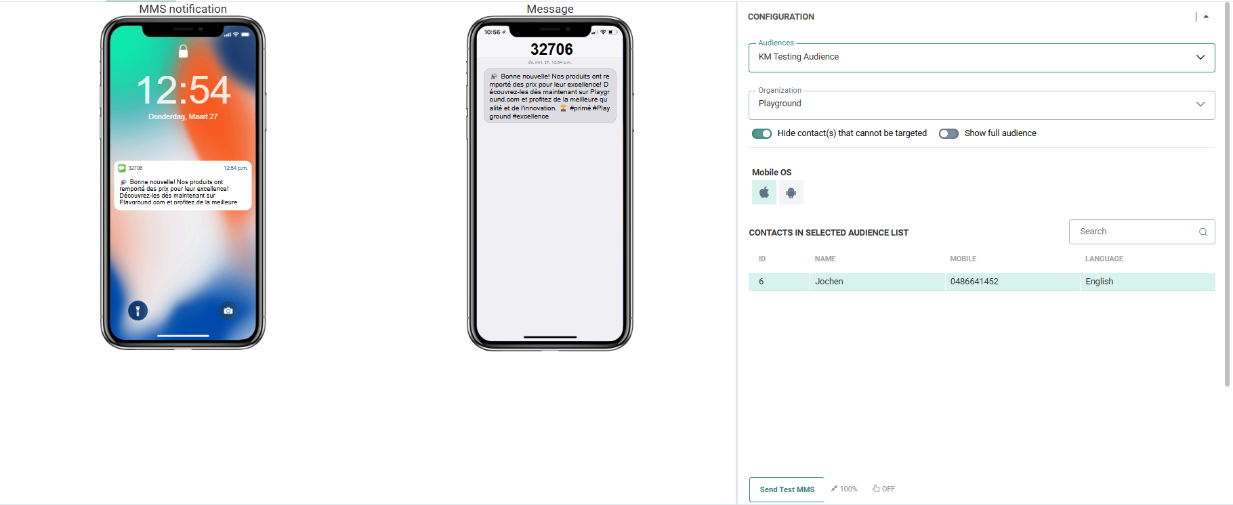This screenshot has width=1233, height=505.
Task: Select the Apple iOS mobile OS icon
Action: (764, 192)
